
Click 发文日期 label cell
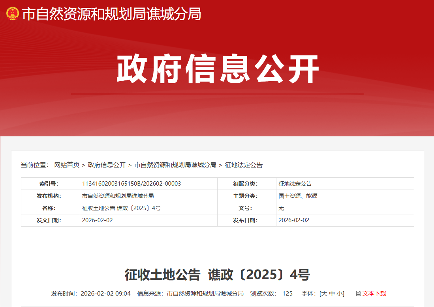[x=51, y=220]
